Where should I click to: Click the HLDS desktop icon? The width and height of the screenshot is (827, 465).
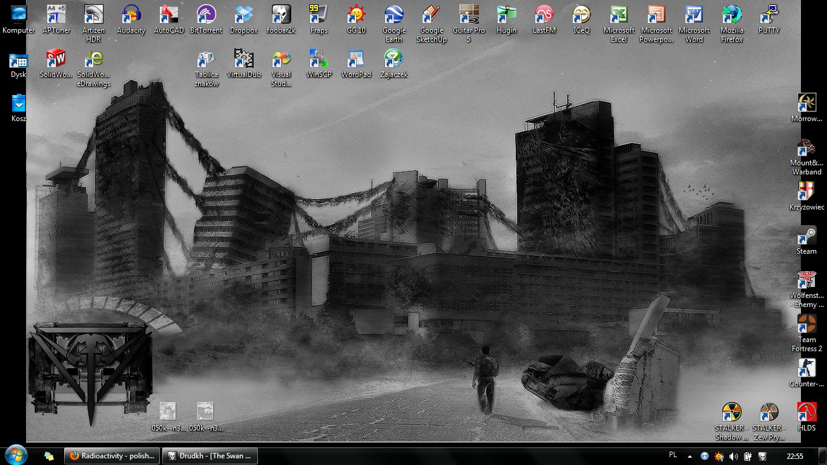806,412
